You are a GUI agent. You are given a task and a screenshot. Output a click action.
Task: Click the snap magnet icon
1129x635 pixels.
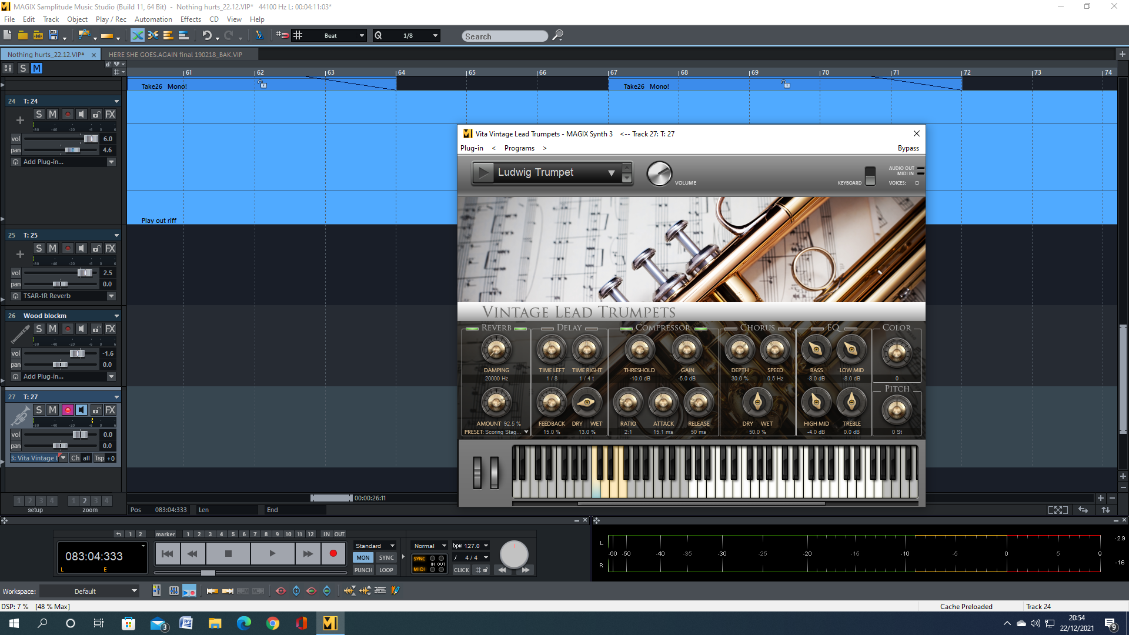tap(282, 35)
